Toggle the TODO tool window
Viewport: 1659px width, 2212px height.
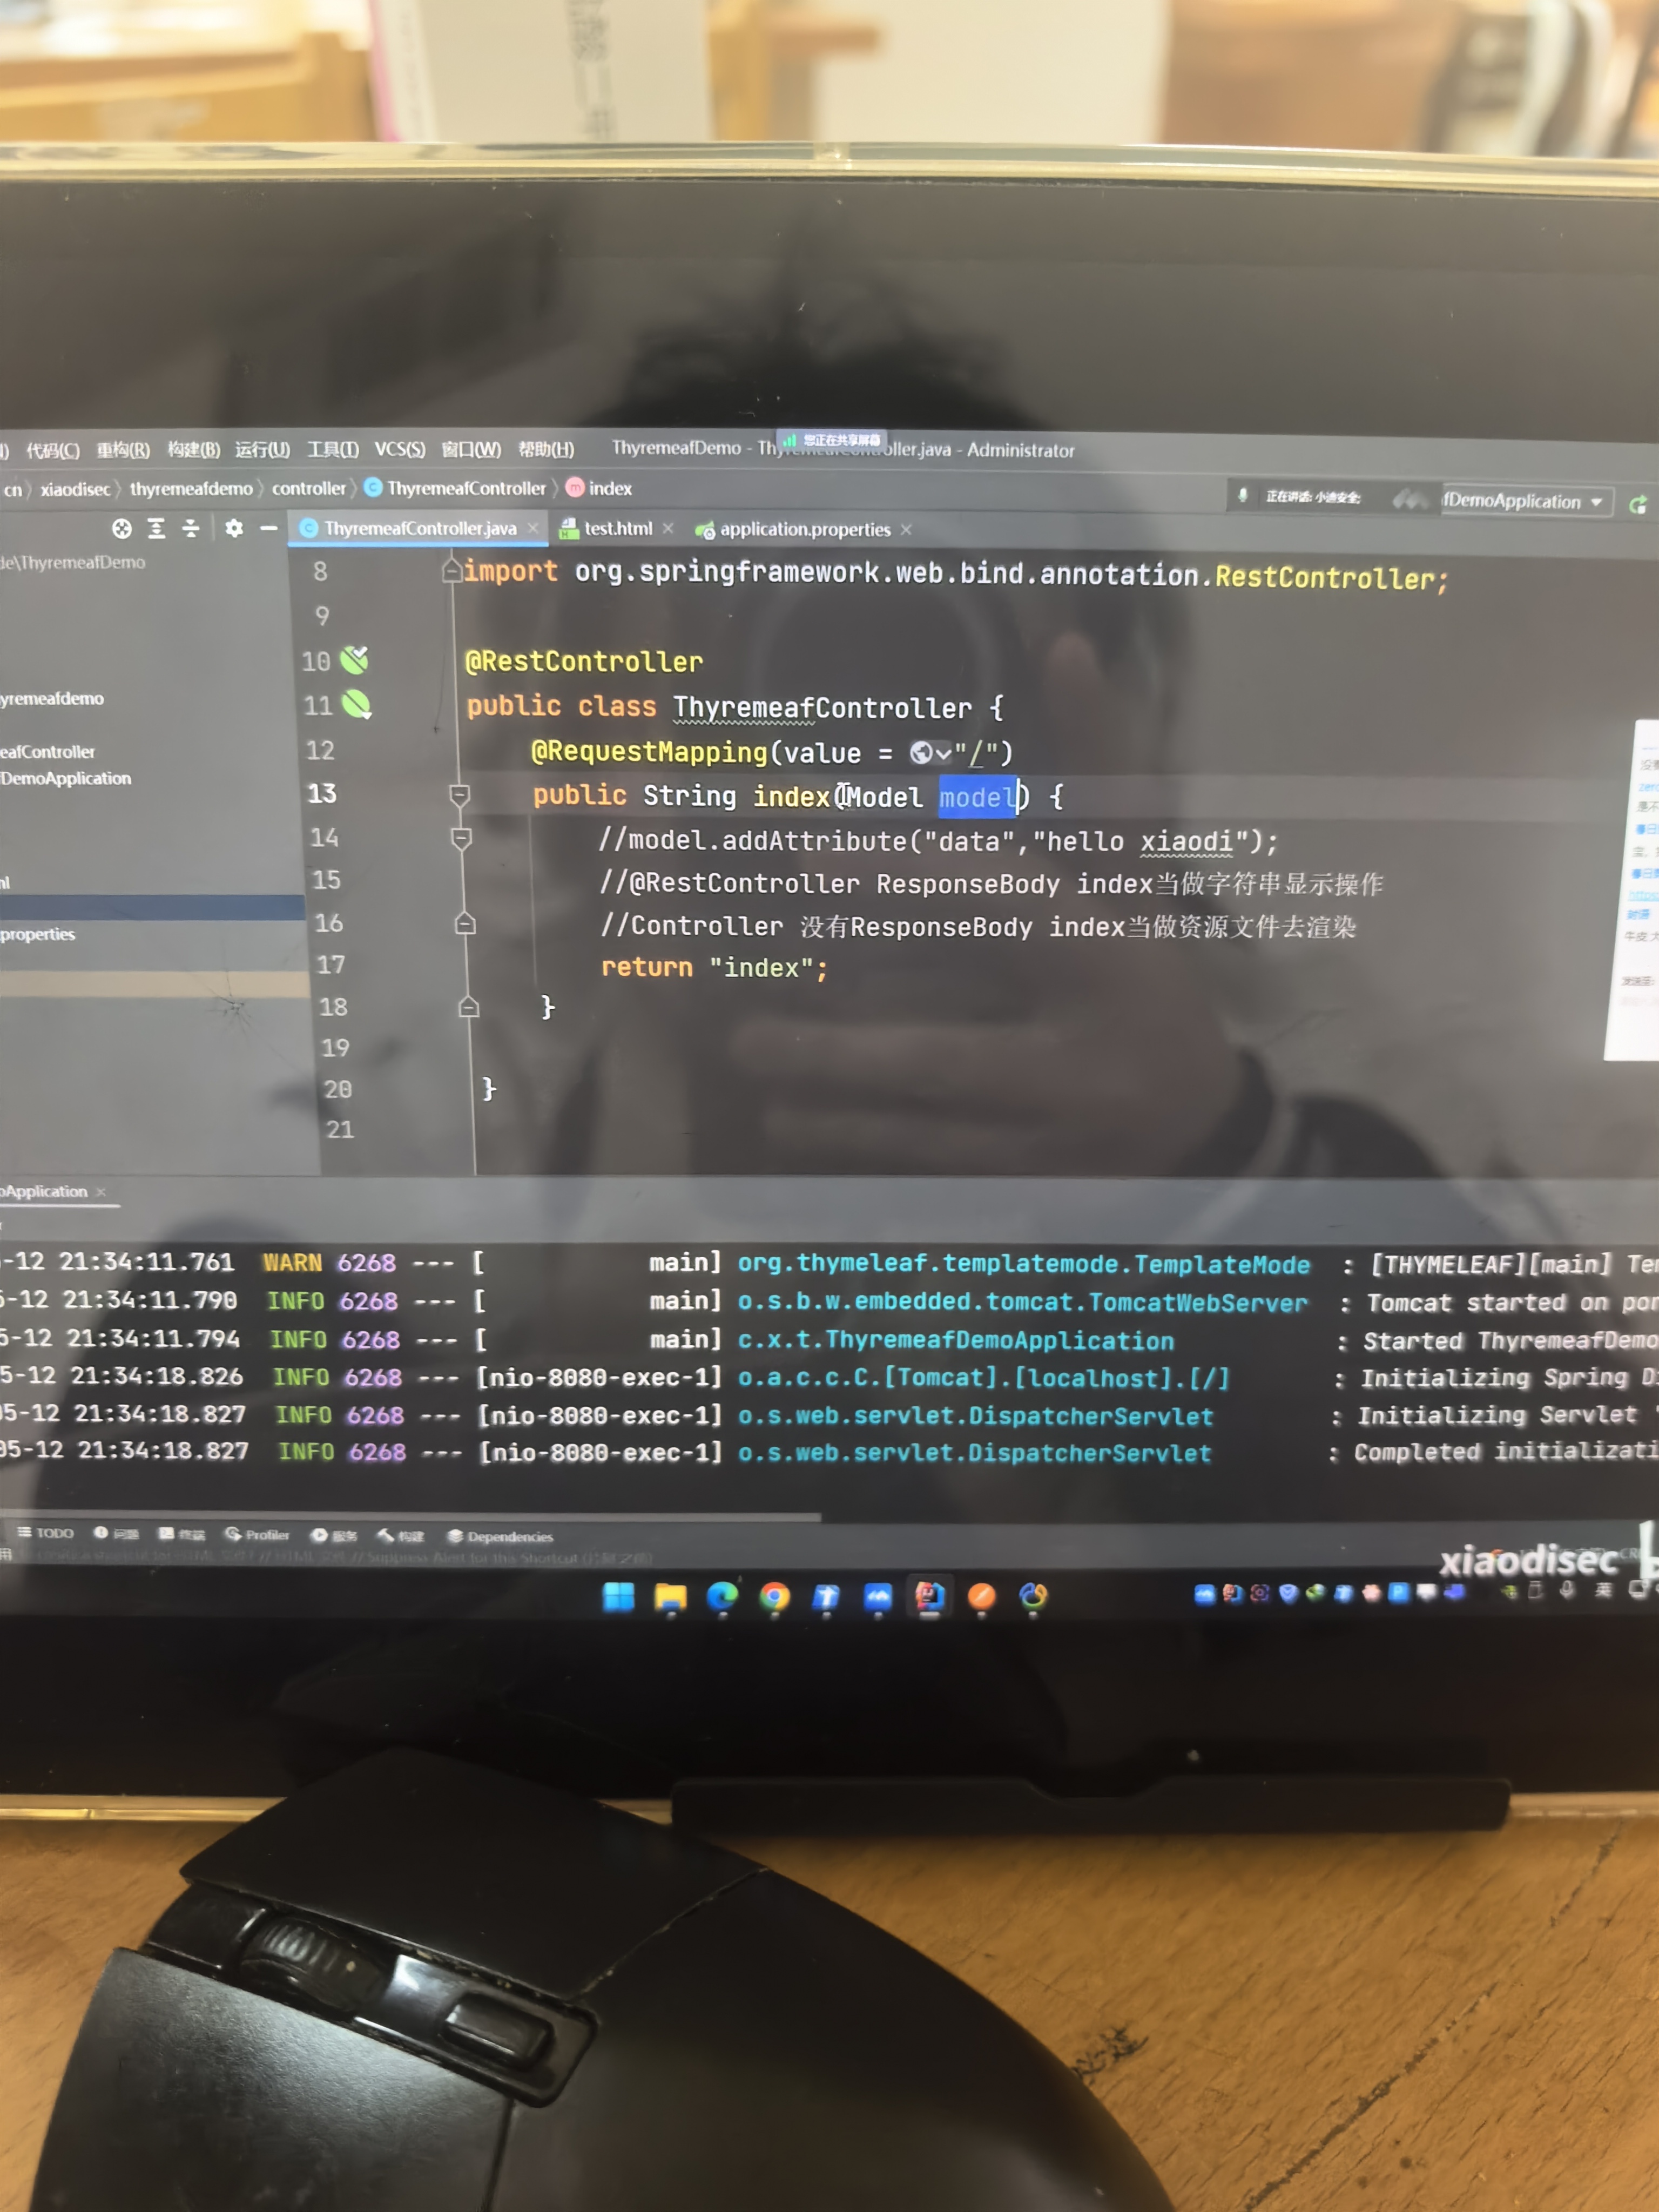pos(46,1533)
